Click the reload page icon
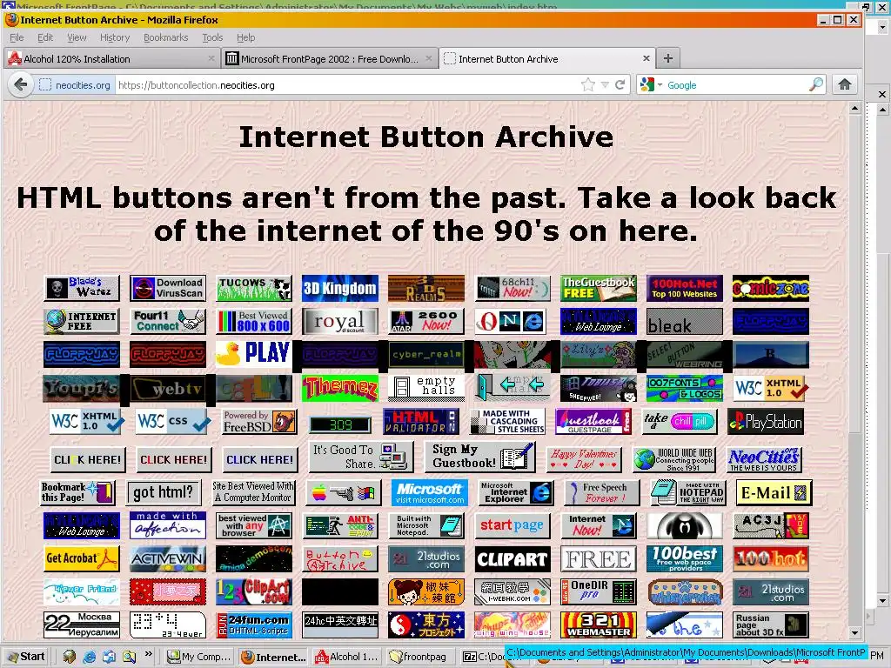The width and height of the screenshot is (891, 668). (620, 85)
